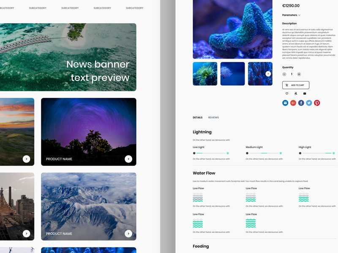Click the Quantity label
The height and width of the screenshot is (253, 338).
288,67
